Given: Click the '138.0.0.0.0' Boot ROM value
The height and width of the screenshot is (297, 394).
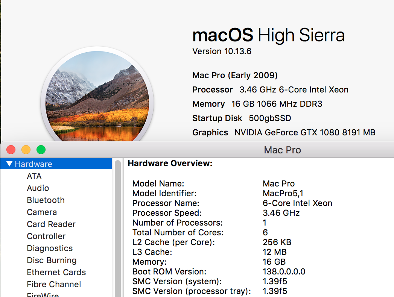Looking at the screenshot, I should 284,272.
